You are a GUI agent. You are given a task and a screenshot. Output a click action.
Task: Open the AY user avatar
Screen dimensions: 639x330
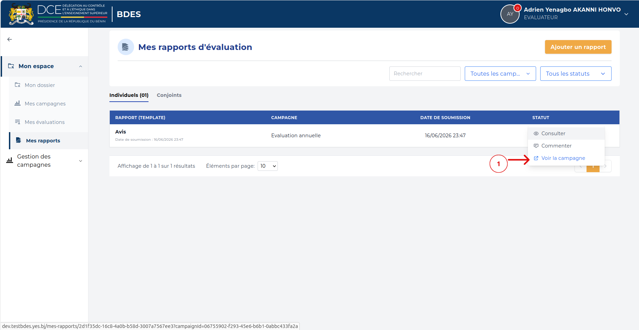[x=510, y=14]
